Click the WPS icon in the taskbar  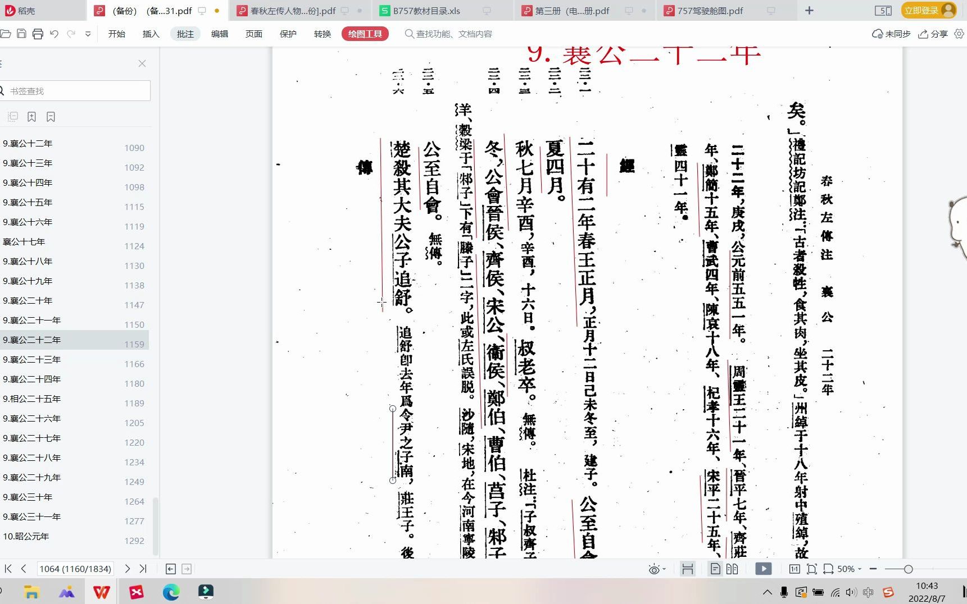[101, 592]
